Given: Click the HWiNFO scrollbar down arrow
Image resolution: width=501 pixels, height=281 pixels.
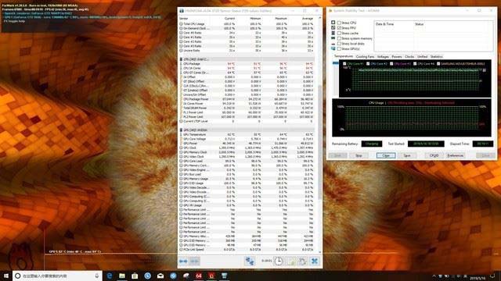Looking at the screenshot, I should [x=320, y=252].
